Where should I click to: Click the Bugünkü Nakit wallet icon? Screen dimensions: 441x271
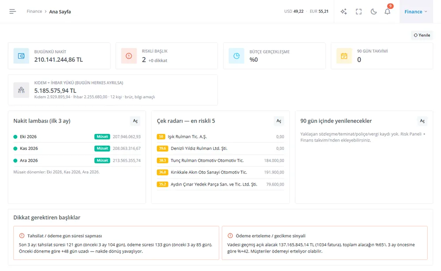(21, 56)
